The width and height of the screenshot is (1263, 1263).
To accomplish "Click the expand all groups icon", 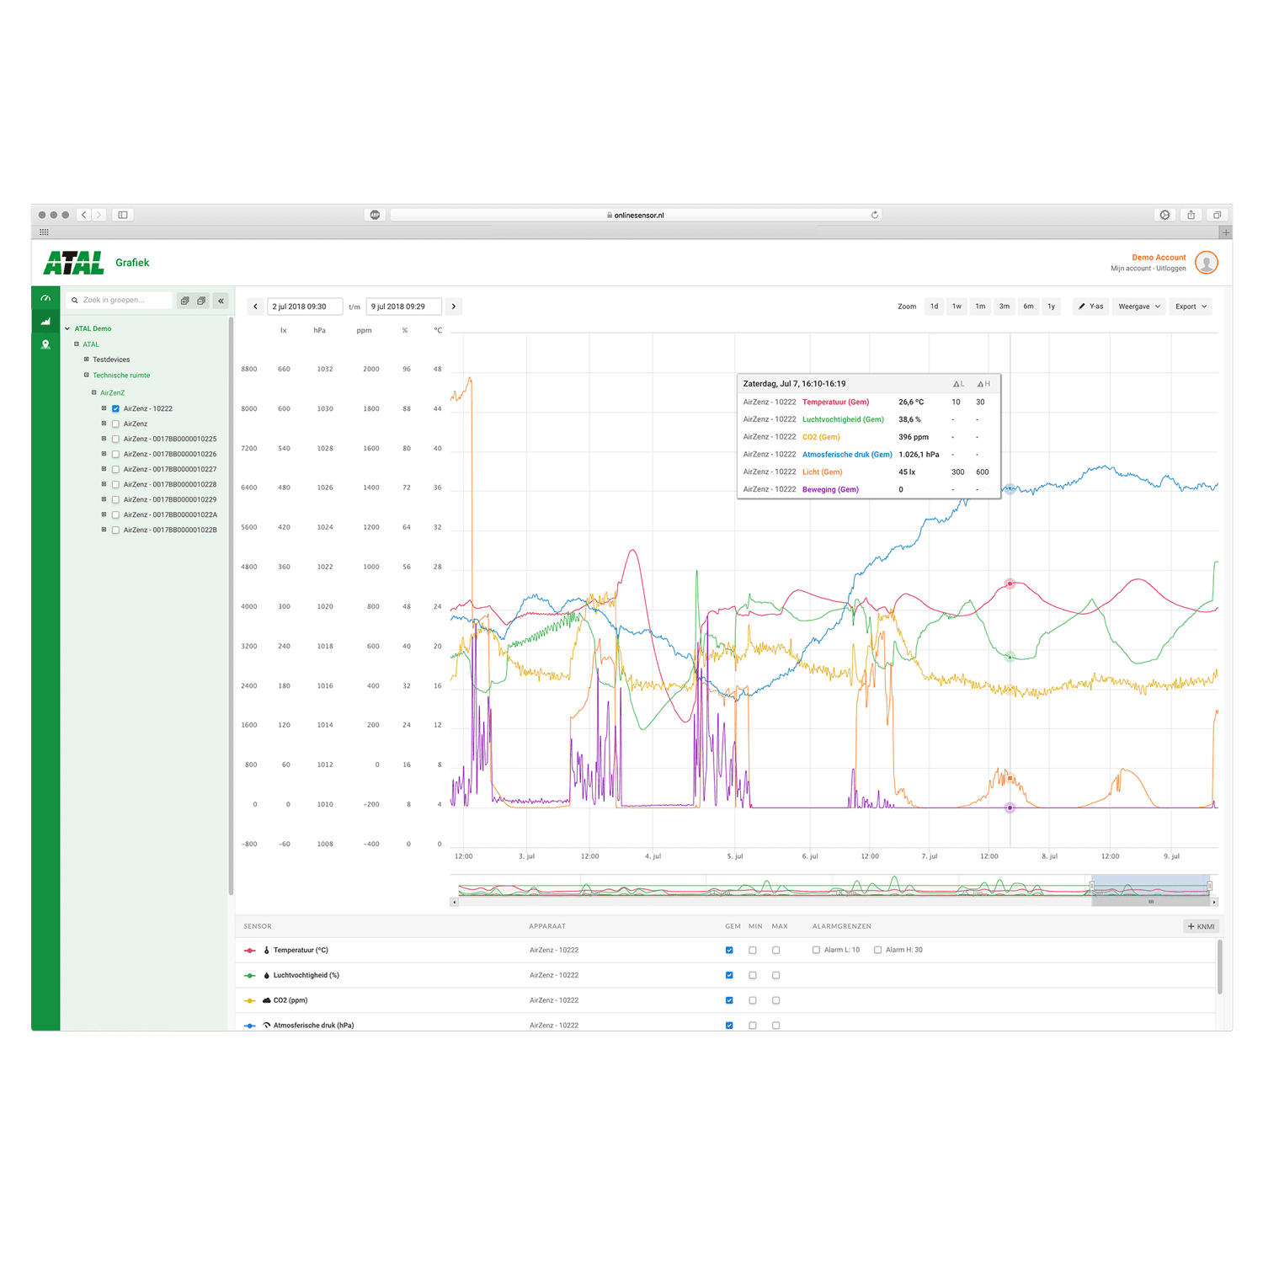I will coord(185,301).
